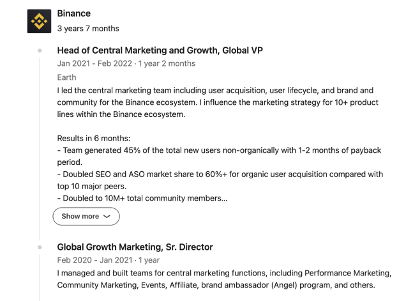
Task: Open the Global Growth Marketing, Sr. Director title
Action: 135,247
